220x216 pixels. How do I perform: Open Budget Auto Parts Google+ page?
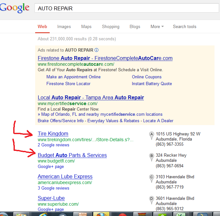[x=51, y=166]
